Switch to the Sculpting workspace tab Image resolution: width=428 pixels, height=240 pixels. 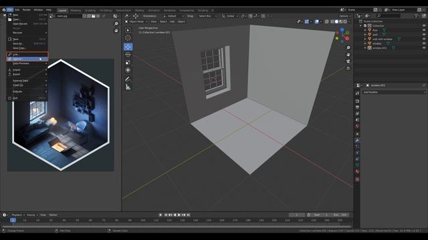click(x=90, y=11)
